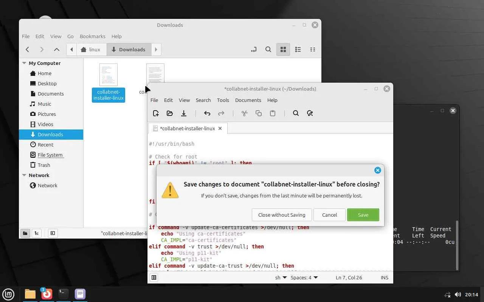Viewport: 484px width, 302px height.
Task: Toggle the location entry in the file manager toolbar
Action: point(254,49)
